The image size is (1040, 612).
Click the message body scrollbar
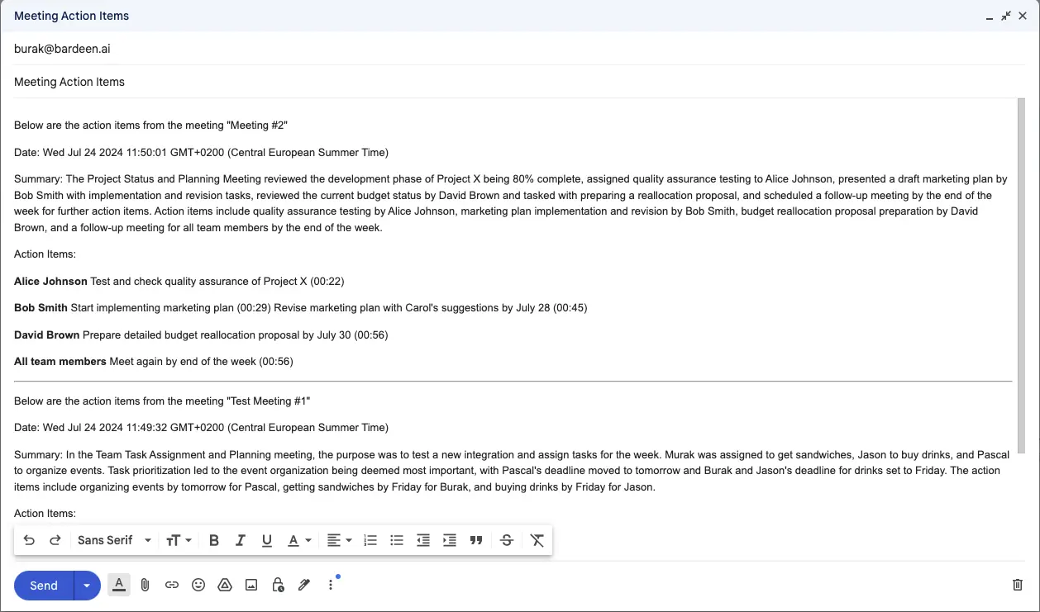click(1021, 276)
